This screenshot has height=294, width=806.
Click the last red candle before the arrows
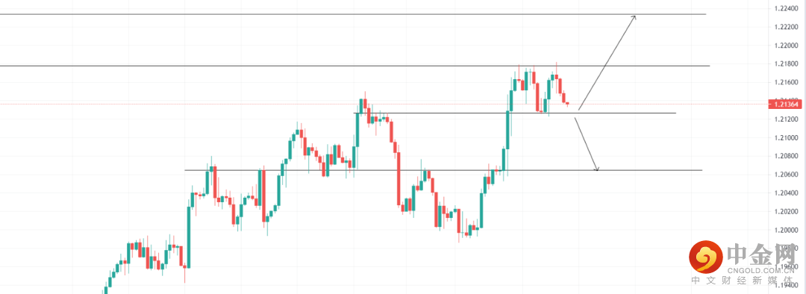click(568, 104)
